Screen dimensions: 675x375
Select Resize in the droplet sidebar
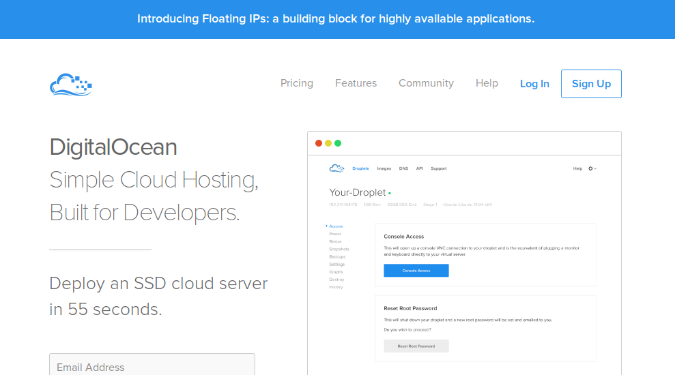335,241
